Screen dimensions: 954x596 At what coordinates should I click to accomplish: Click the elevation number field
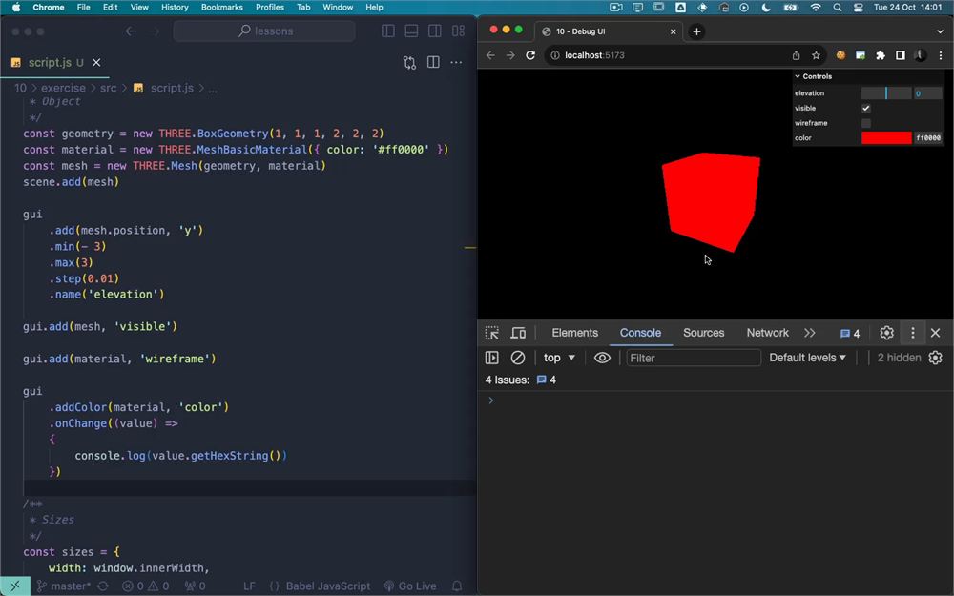pyautogui.click(x=928, y=93)
